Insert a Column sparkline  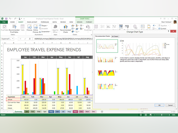[108, 27]
